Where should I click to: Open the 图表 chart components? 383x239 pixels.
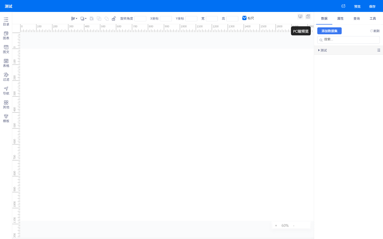pyautogui.click(x=6, y=35)
